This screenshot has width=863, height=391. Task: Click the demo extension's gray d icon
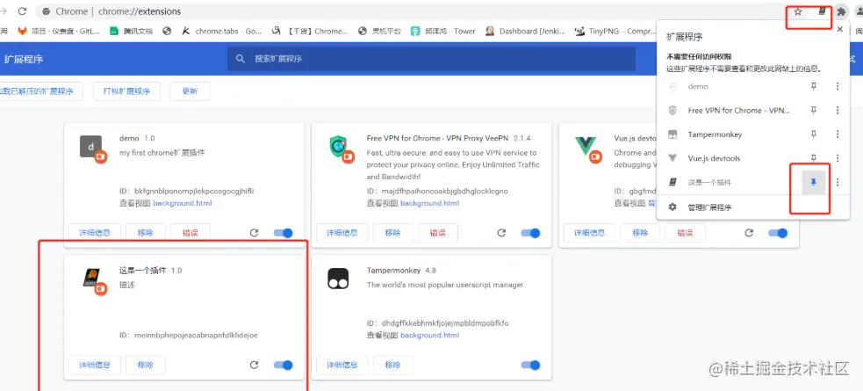click(x=90, y=147)
